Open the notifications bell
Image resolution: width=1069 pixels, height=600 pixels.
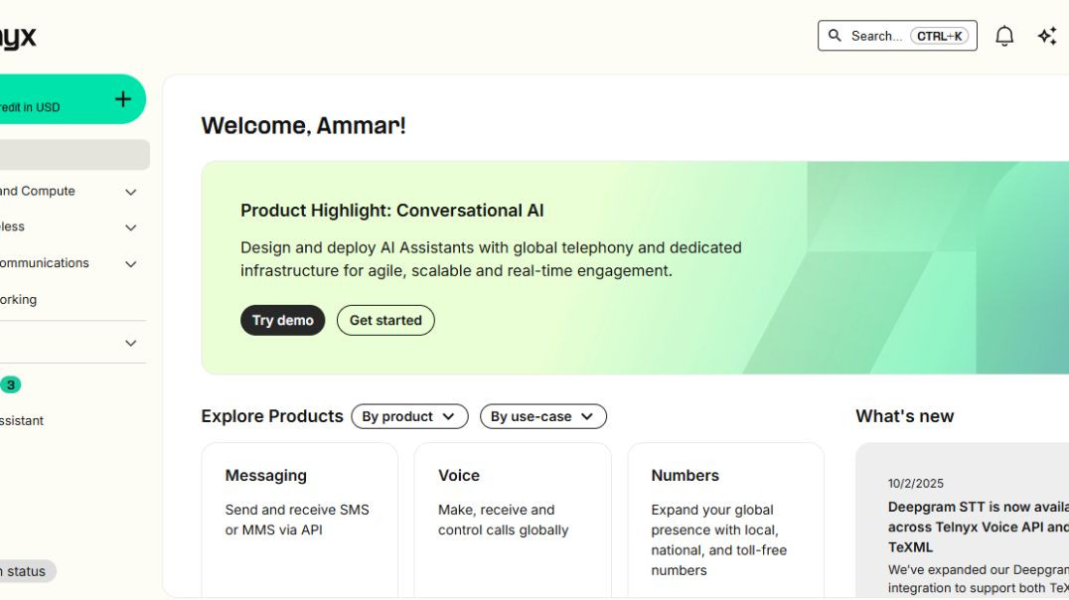coord(1004,37)
